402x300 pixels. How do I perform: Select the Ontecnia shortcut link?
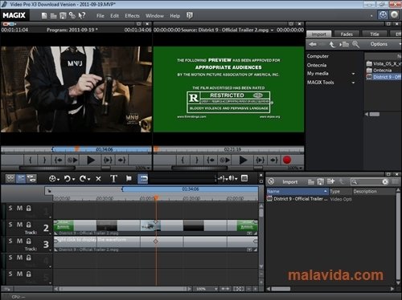pos(317,65)
